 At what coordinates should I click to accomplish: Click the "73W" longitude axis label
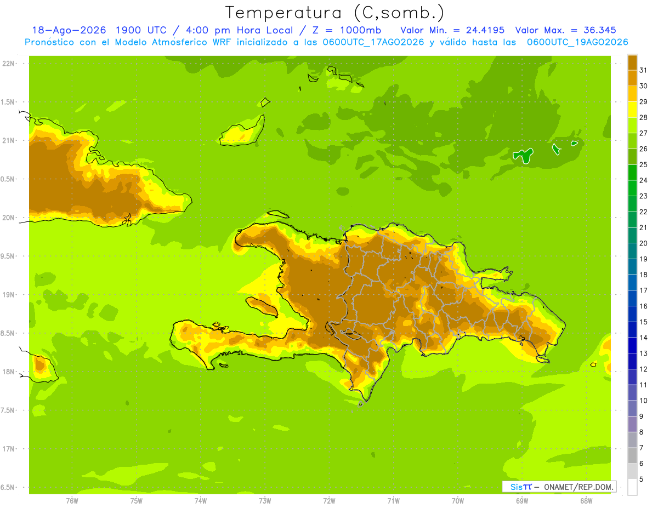tap(265, 501)
